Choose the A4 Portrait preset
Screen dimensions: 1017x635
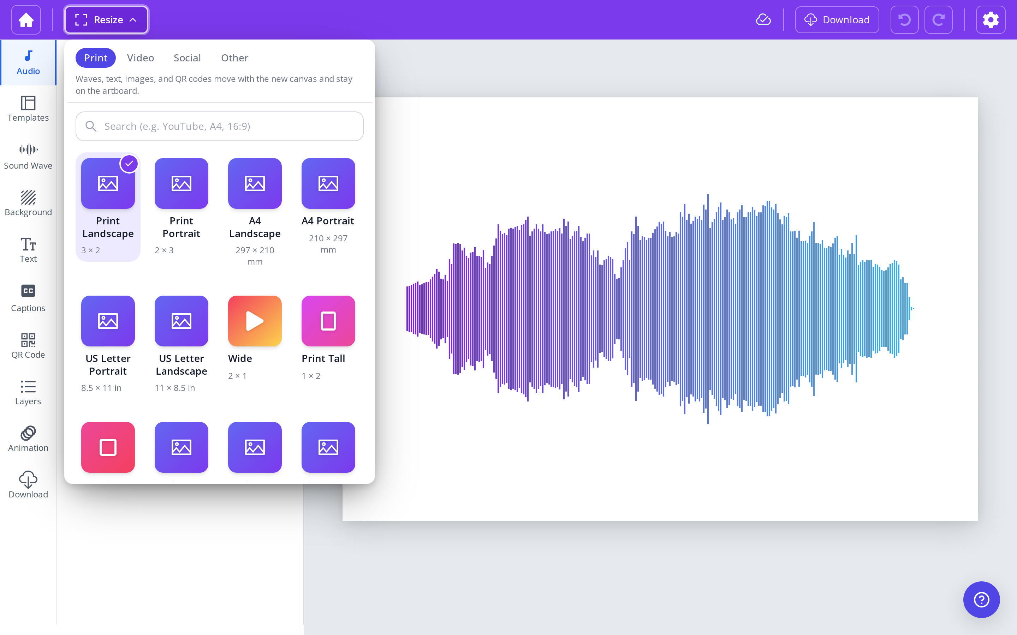328,207
